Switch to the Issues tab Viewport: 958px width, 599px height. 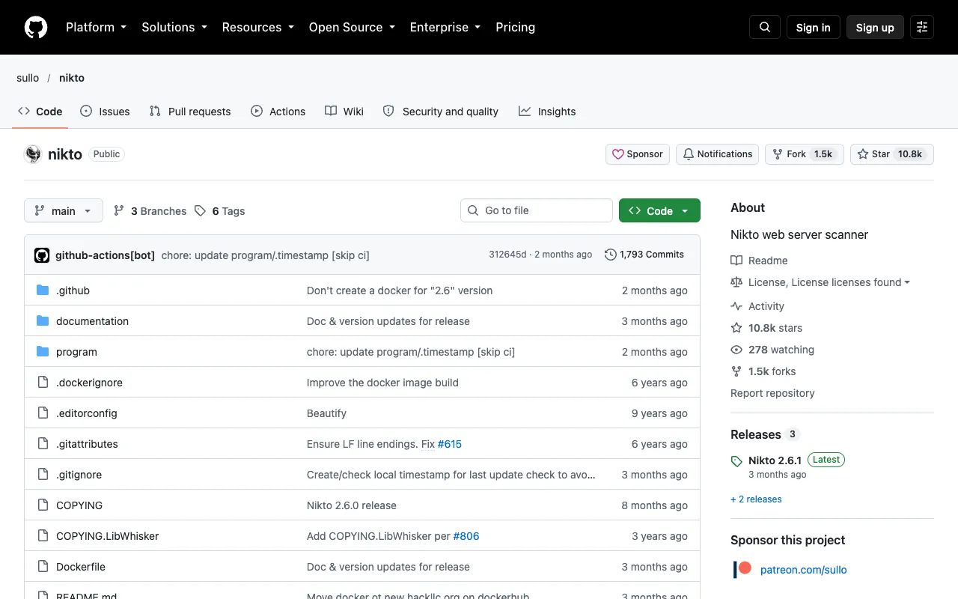coord(105,111)
